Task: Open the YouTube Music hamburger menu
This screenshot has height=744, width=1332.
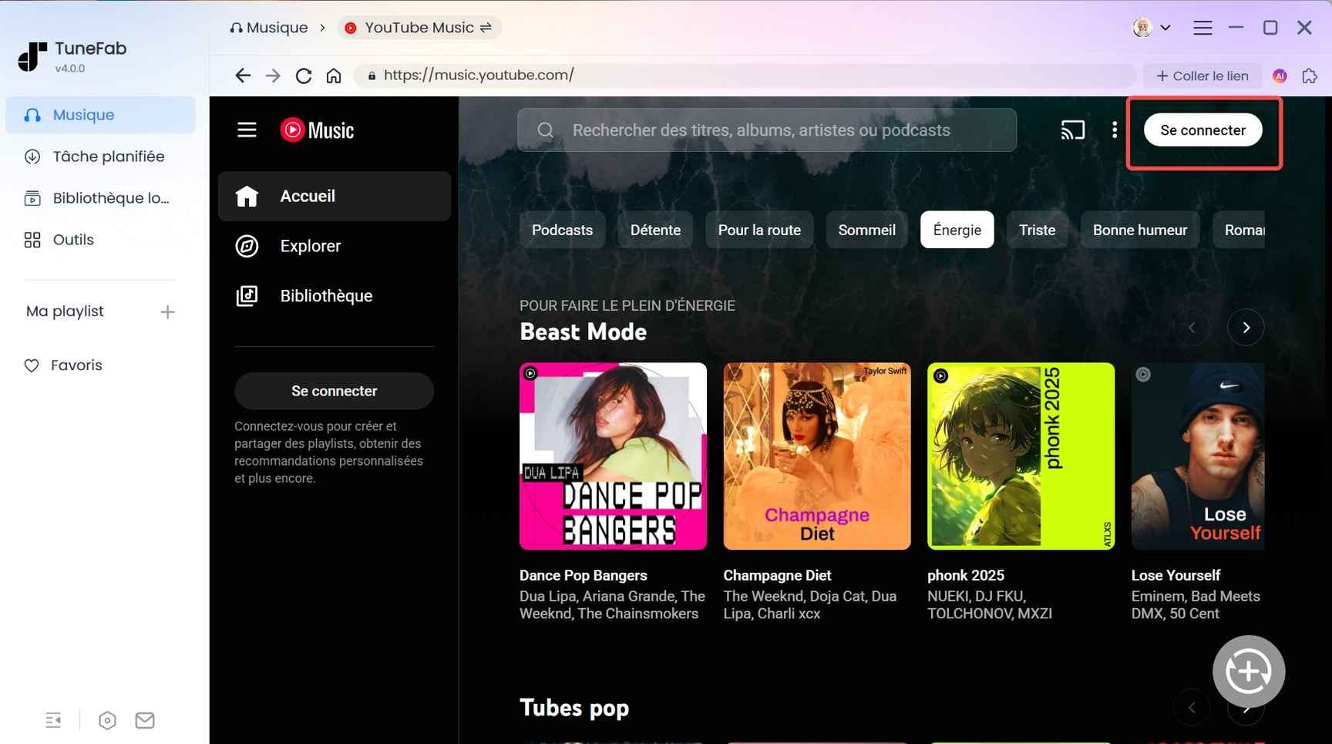Action: [246, 130]
